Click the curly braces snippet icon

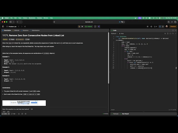(x=170, y=34)
